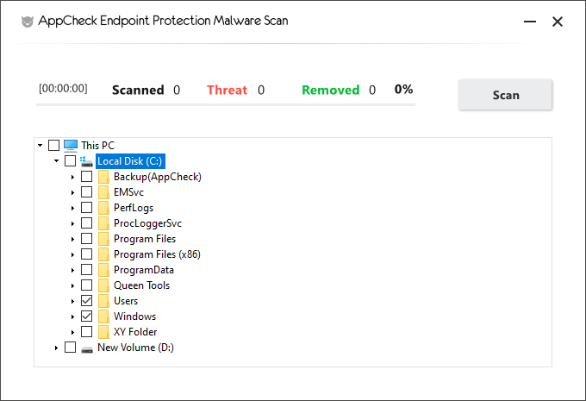
Task: Click the ProcLoggerSvc folder icon
Action: point(103,223)
